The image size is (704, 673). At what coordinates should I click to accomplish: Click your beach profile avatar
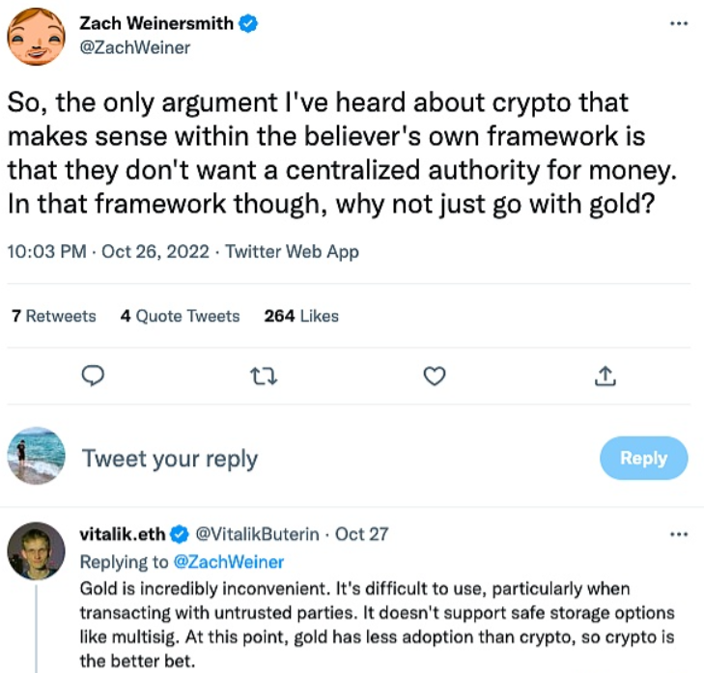[36, 457]
